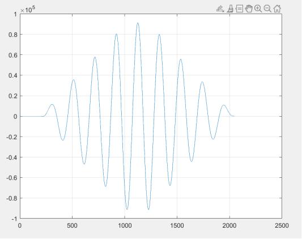This screenshot has width=302, height=239.
Task: Click y-axis tick label -0.6
Action: (x=12, y=178)
